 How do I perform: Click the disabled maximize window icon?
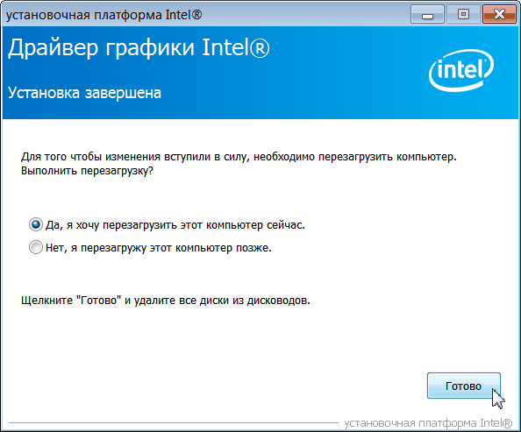463,14
